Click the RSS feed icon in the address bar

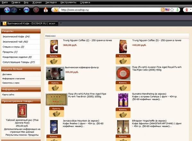163,10
